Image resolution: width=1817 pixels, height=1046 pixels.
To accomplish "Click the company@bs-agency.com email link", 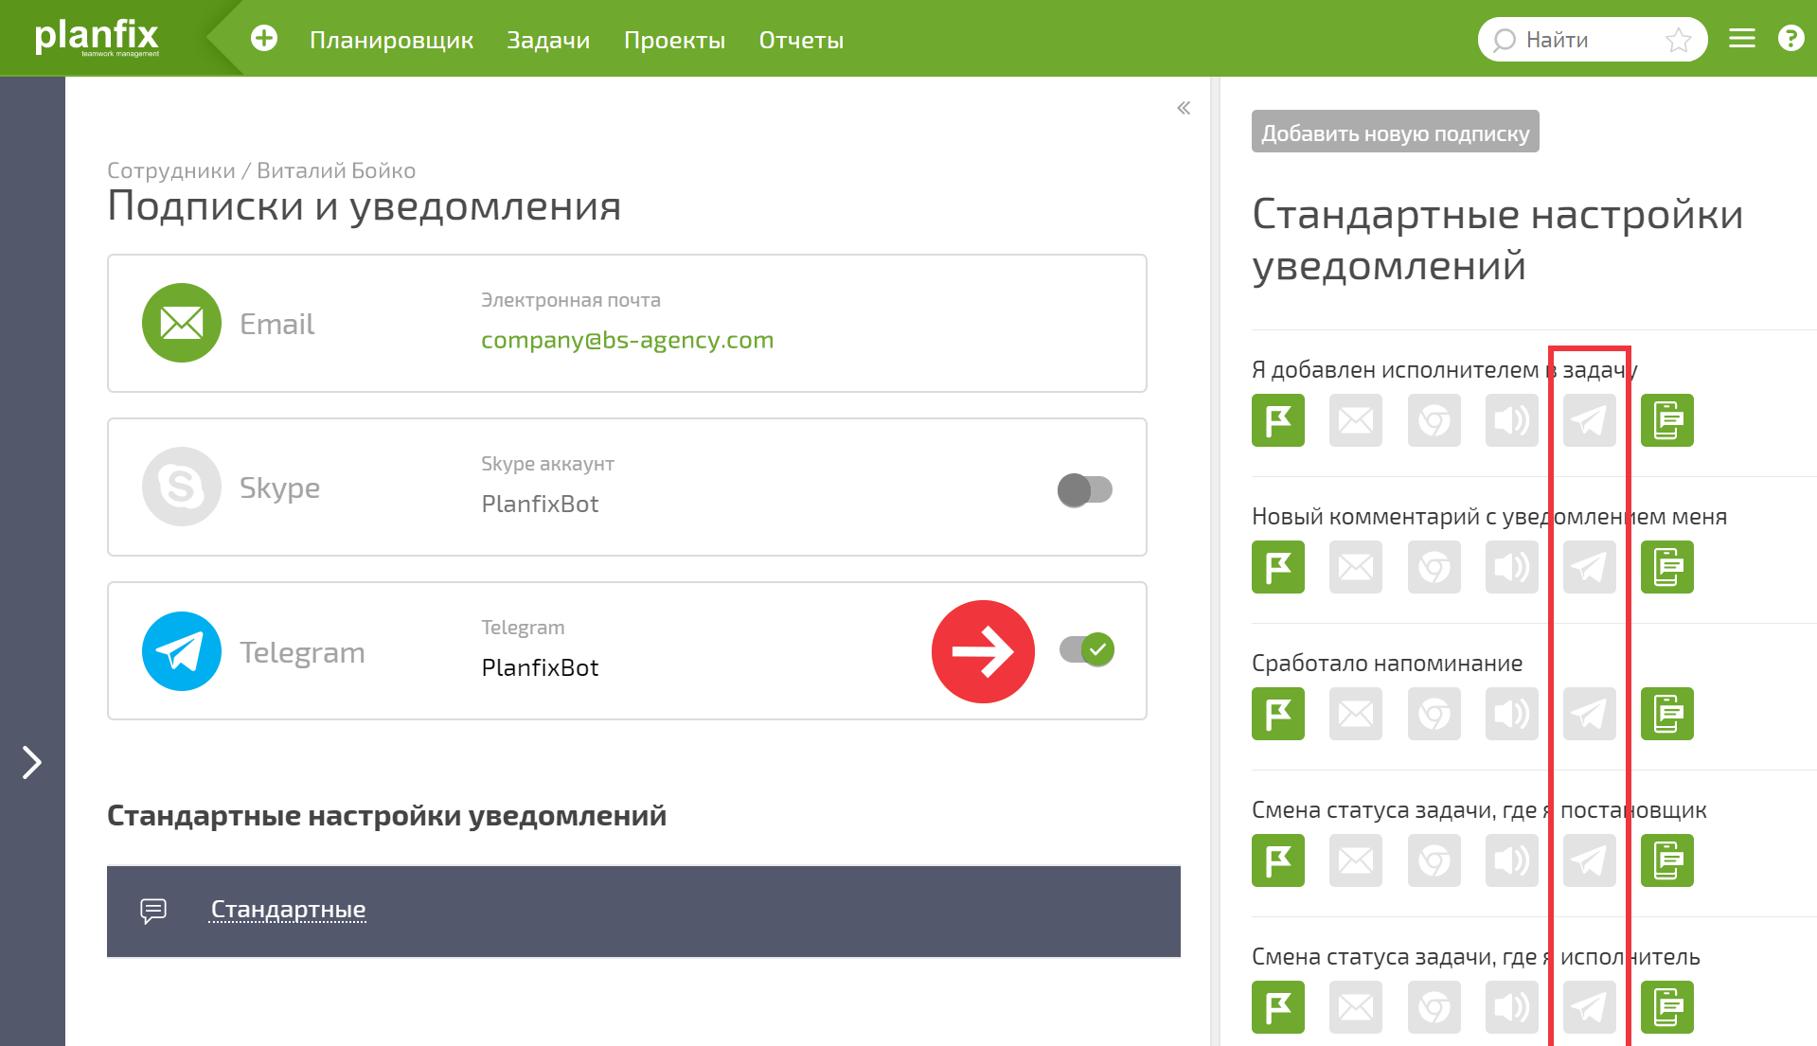I will [x=627, y=340].
